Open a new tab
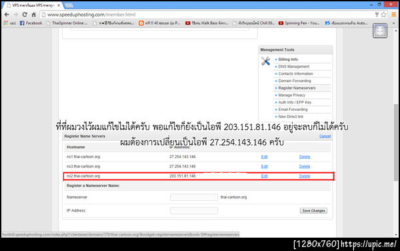This screenshot has height=251, width=400. click(x=69, y=5)
